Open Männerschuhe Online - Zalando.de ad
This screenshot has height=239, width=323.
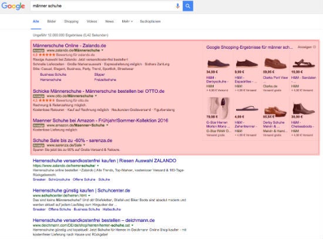point(69,46)
